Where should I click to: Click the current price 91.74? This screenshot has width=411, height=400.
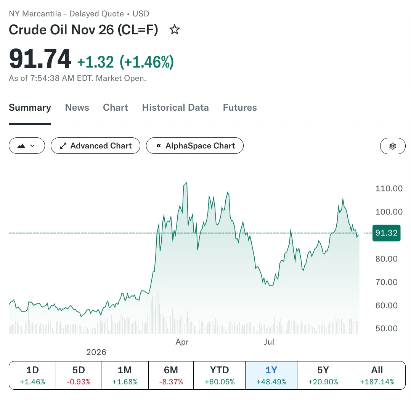[40, 59]
